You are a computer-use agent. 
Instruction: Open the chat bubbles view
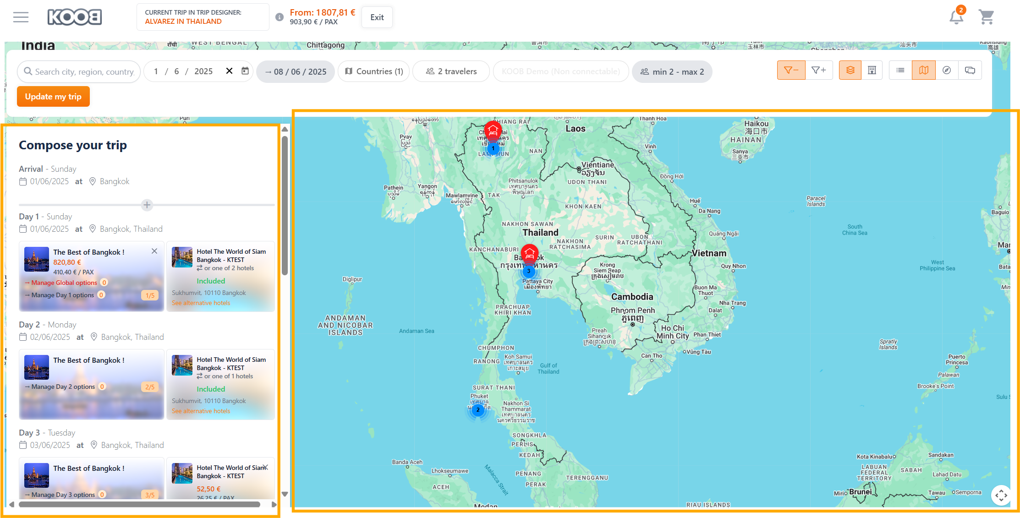(x=970, y=71)
